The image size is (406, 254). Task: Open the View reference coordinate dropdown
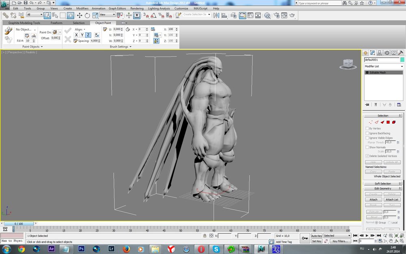tap(108, 15)
